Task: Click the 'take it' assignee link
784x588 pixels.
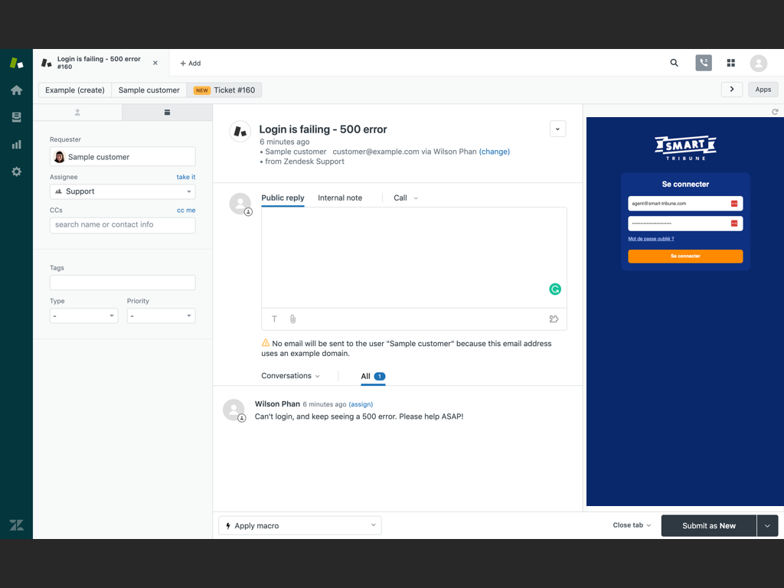Action: [185, 177]
